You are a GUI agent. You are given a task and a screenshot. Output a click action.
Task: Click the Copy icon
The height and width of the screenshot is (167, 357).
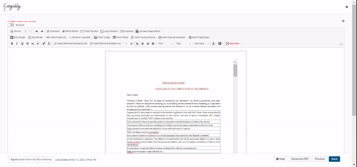30,31
